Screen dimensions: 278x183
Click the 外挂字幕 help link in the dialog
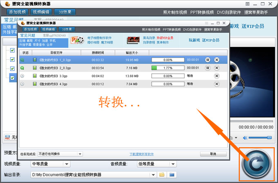[x=25, y=45]
